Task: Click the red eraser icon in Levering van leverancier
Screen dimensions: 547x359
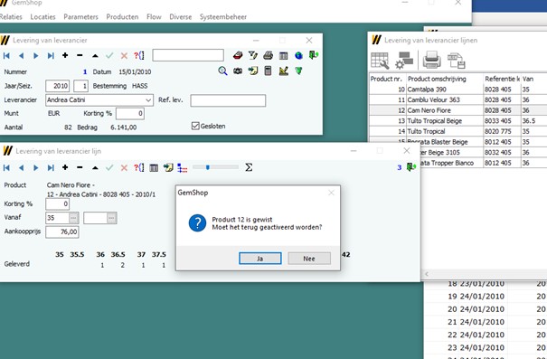Action: (238, 55)
